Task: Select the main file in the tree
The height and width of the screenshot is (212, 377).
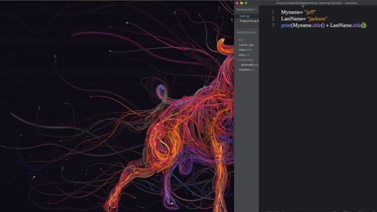Action: [x=244, y=55]
